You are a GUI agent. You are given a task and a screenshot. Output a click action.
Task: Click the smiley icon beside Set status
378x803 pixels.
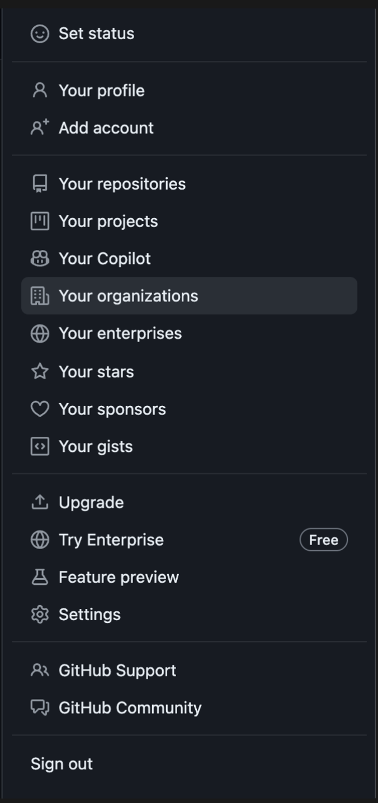coord(40,34)
